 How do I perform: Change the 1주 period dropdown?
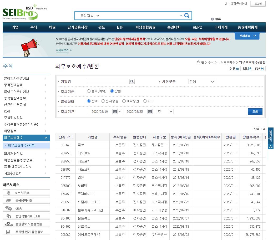[164, 111]
